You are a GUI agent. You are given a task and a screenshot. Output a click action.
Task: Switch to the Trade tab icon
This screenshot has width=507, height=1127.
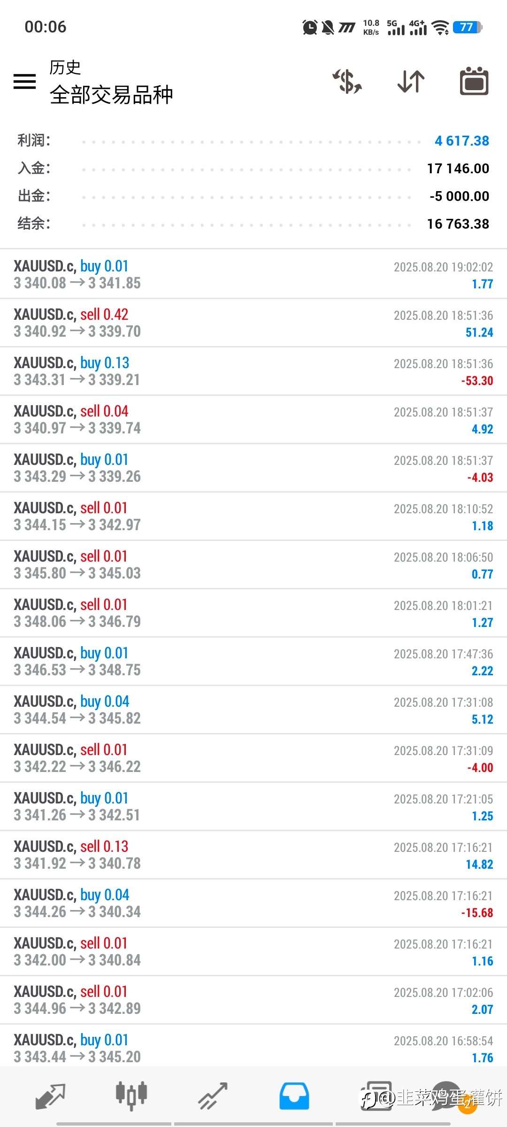[x=213, y=1096]
